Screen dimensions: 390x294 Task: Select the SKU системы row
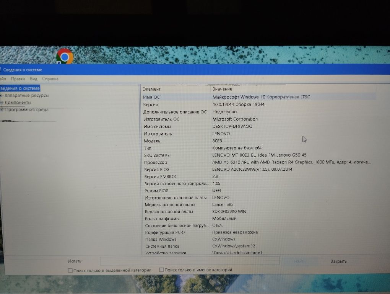tap(259, 155)
